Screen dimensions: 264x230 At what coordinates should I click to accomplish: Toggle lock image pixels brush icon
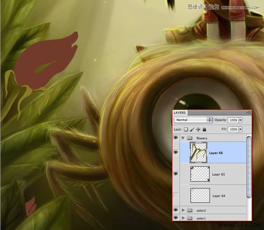[x=192, y=129]
